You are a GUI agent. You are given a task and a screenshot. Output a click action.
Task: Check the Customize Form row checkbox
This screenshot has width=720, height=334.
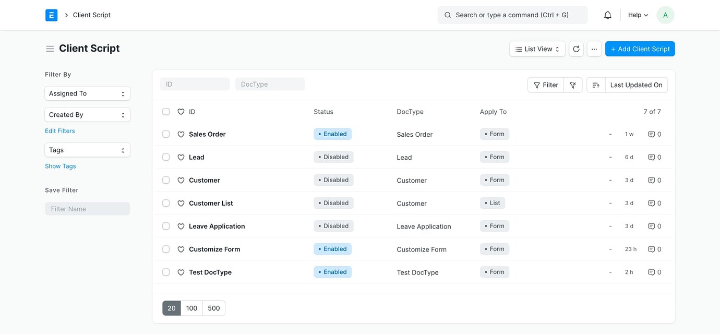pos(166,249)
